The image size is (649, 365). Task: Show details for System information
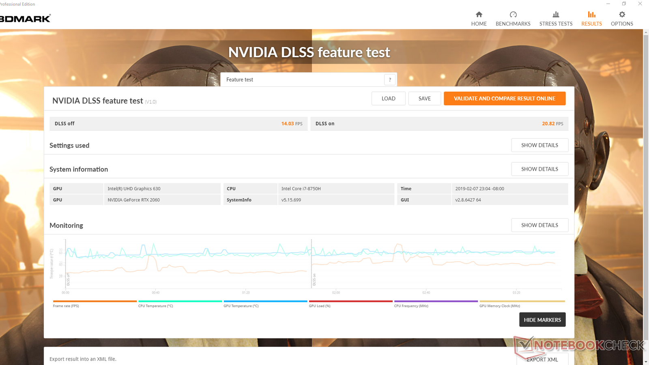539,169
